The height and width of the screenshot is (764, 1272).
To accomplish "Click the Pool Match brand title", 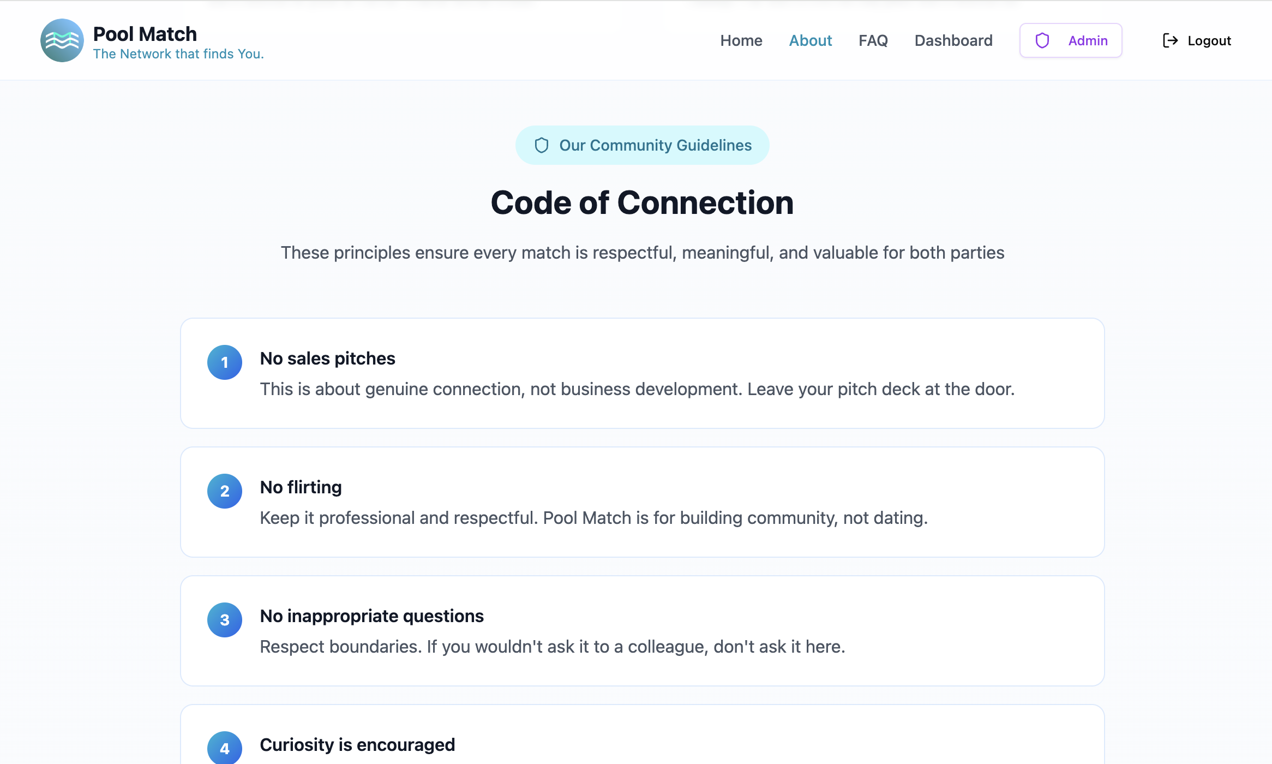I will pos(145,34).
